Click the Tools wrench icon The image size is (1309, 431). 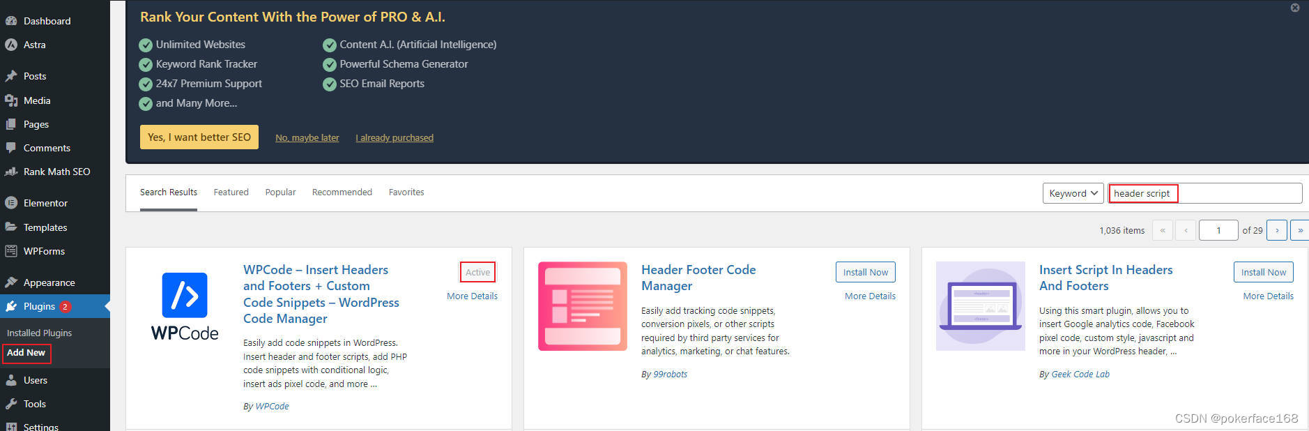click(x=11, y=404)
